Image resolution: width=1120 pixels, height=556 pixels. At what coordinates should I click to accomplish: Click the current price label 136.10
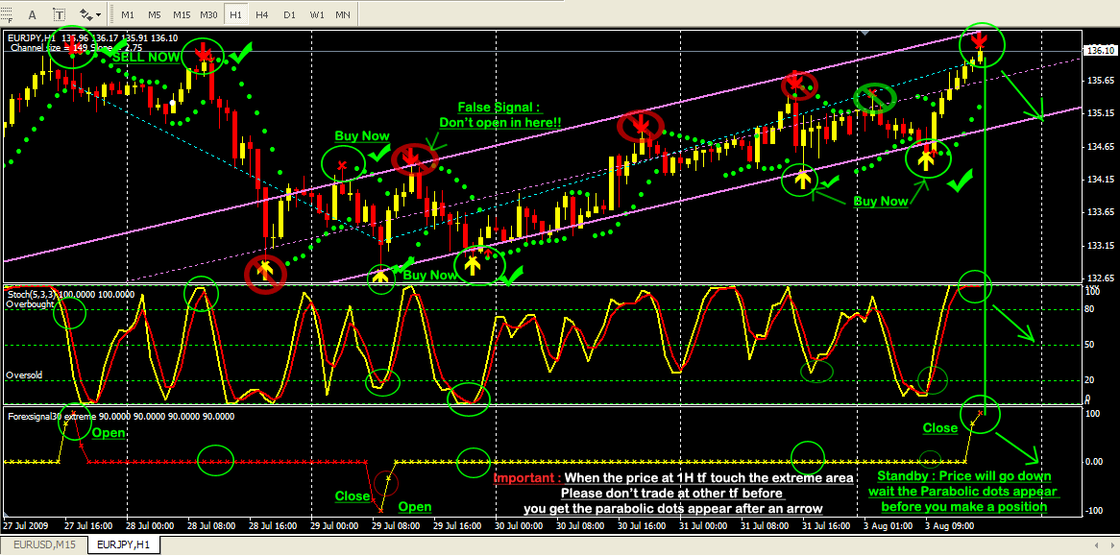[x=1098, y=50]
